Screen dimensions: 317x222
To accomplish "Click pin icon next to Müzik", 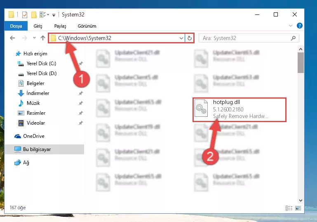I will 81,103.
